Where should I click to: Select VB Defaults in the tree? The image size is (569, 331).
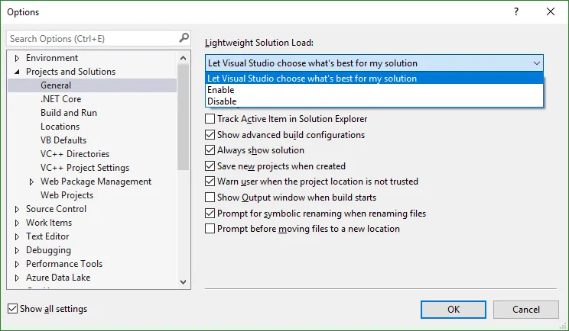point(63,140)
